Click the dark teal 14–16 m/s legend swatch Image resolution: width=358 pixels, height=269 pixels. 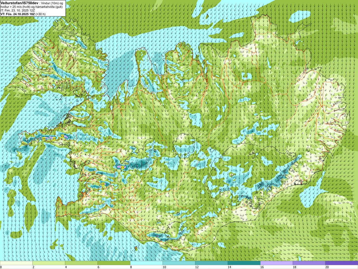pos(244,263)
